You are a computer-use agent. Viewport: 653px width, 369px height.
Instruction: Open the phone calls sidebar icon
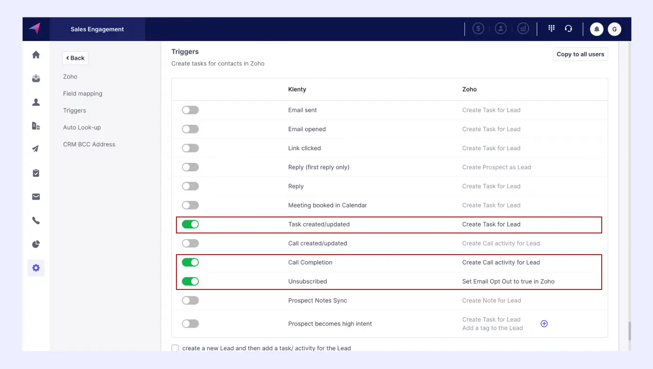tap(36, 220)
